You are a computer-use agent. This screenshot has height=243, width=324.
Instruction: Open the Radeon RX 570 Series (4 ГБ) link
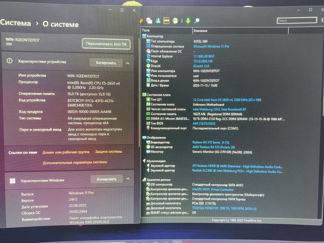211,142
